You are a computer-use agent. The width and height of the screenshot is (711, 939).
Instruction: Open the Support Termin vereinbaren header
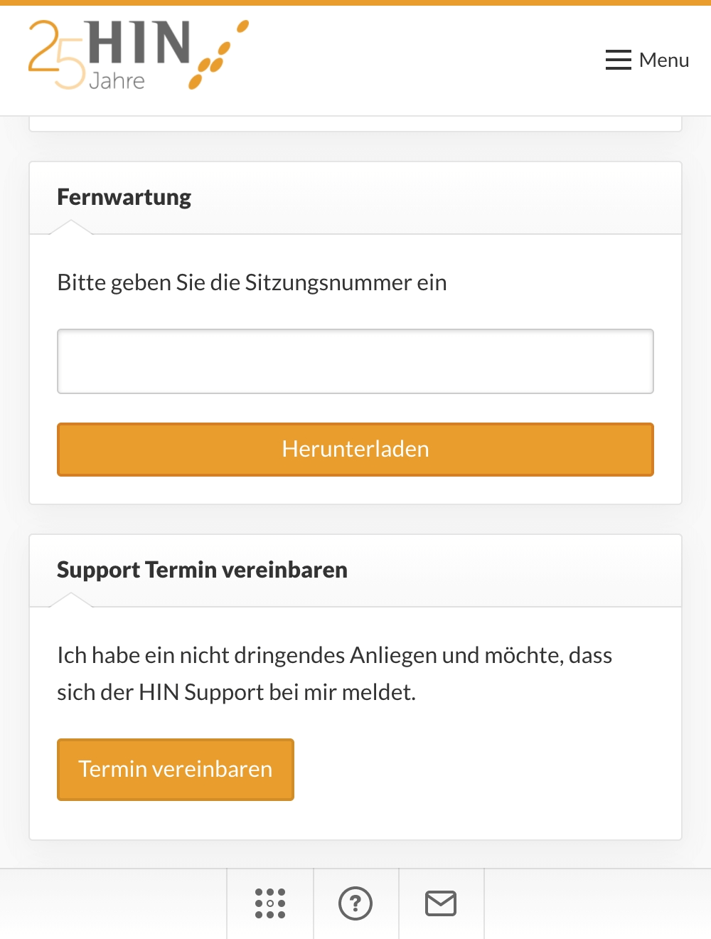(201, 569)
